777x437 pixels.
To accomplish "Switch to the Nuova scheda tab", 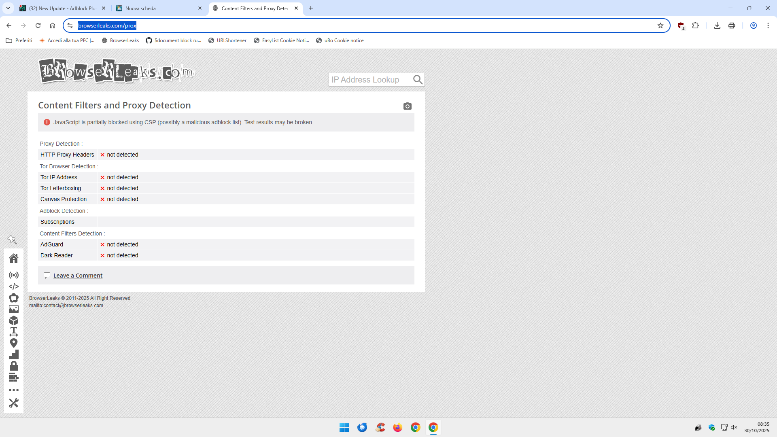I will point(158,8).
